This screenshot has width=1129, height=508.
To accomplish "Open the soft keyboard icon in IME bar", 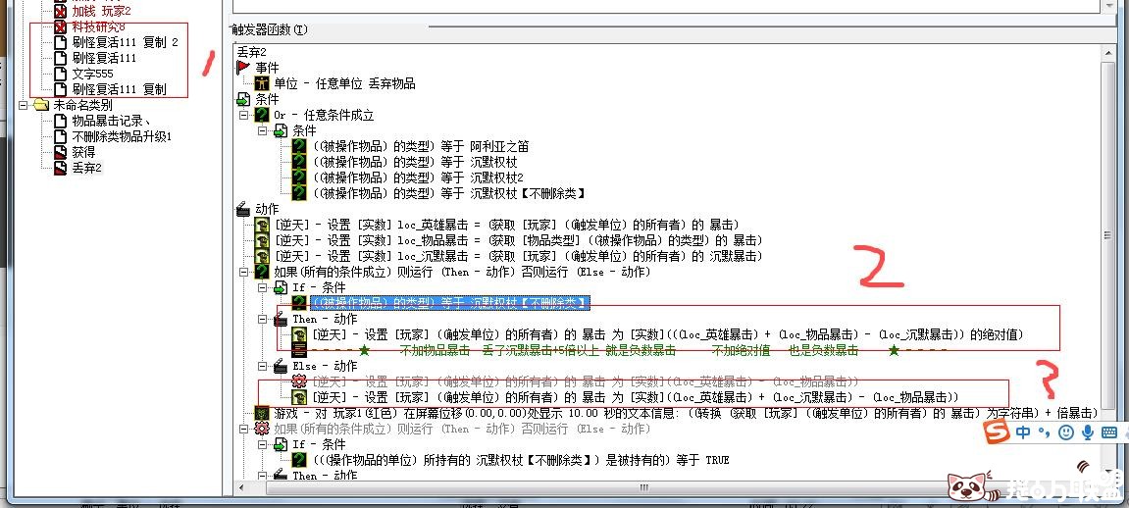I will click(1109, 432).
